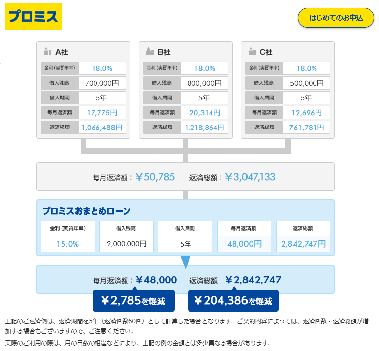Click B社 monthly repayment 20,314円
Viewport: 379px width, 351px height.
(x=204, y=113)
